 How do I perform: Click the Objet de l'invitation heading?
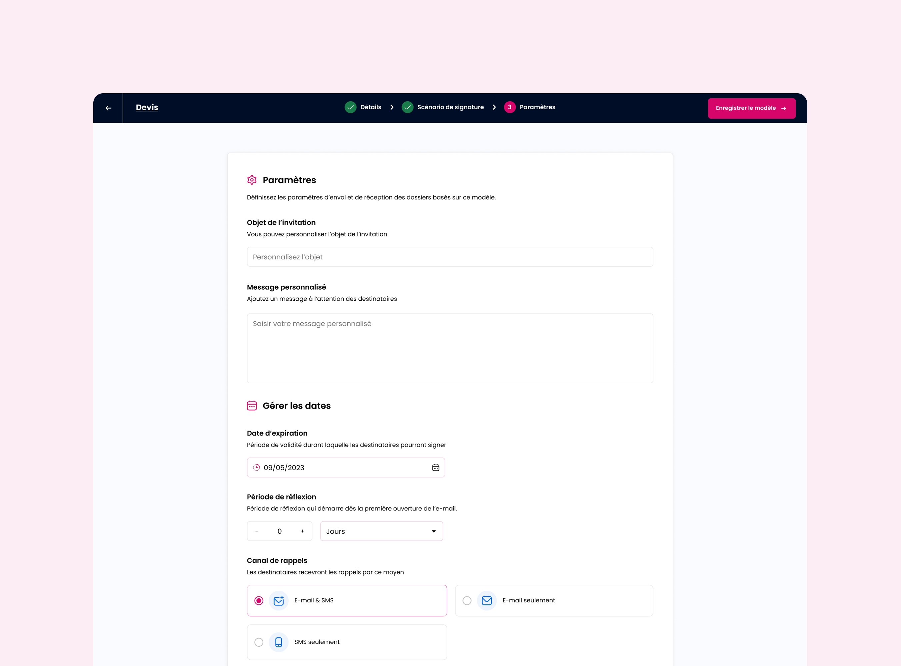point(281,222)
